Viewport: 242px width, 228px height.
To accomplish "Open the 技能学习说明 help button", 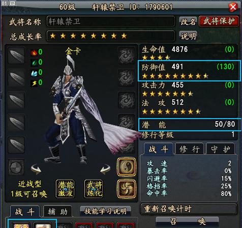I will click(105, 211).
